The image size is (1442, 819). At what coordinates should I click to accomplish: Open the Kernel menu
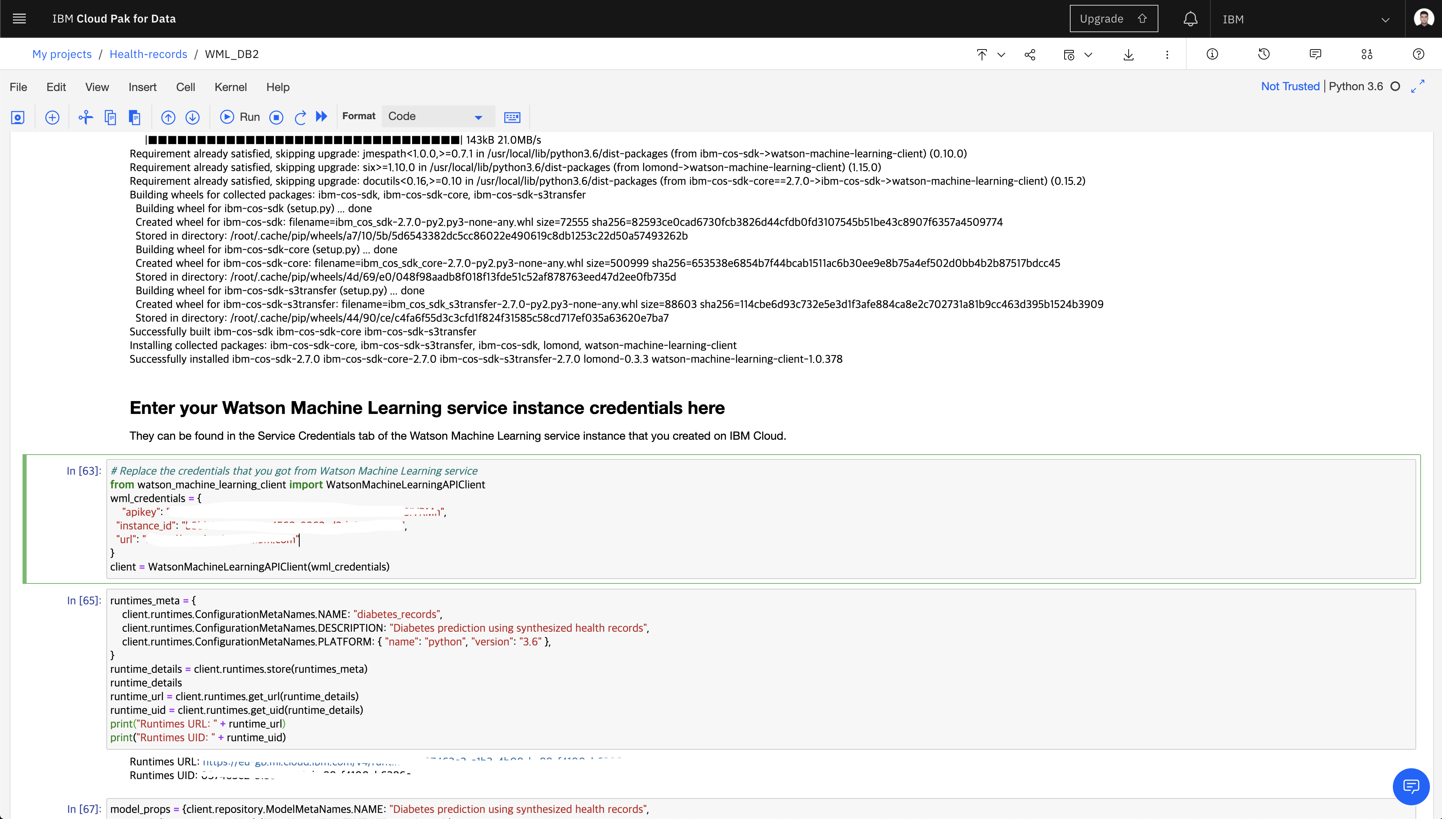click(230, 87)
